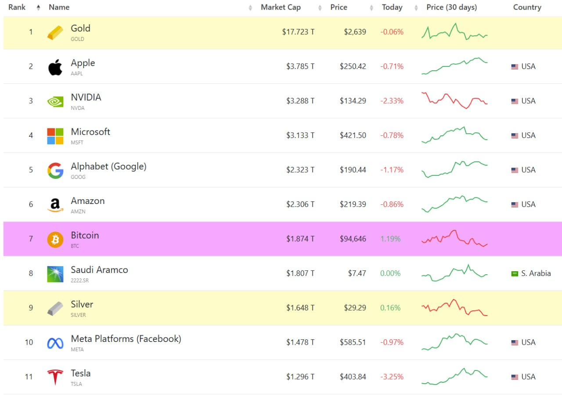Click Amazon 30-day price chart
This screenshot has width=562, height=396.
pos(454,204)
